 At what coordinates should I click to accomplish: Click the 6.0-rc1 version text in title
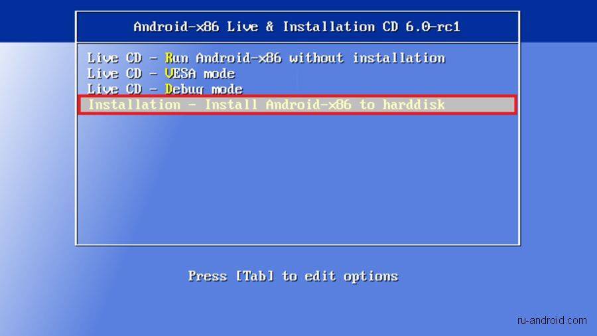(x=433, y=27)
